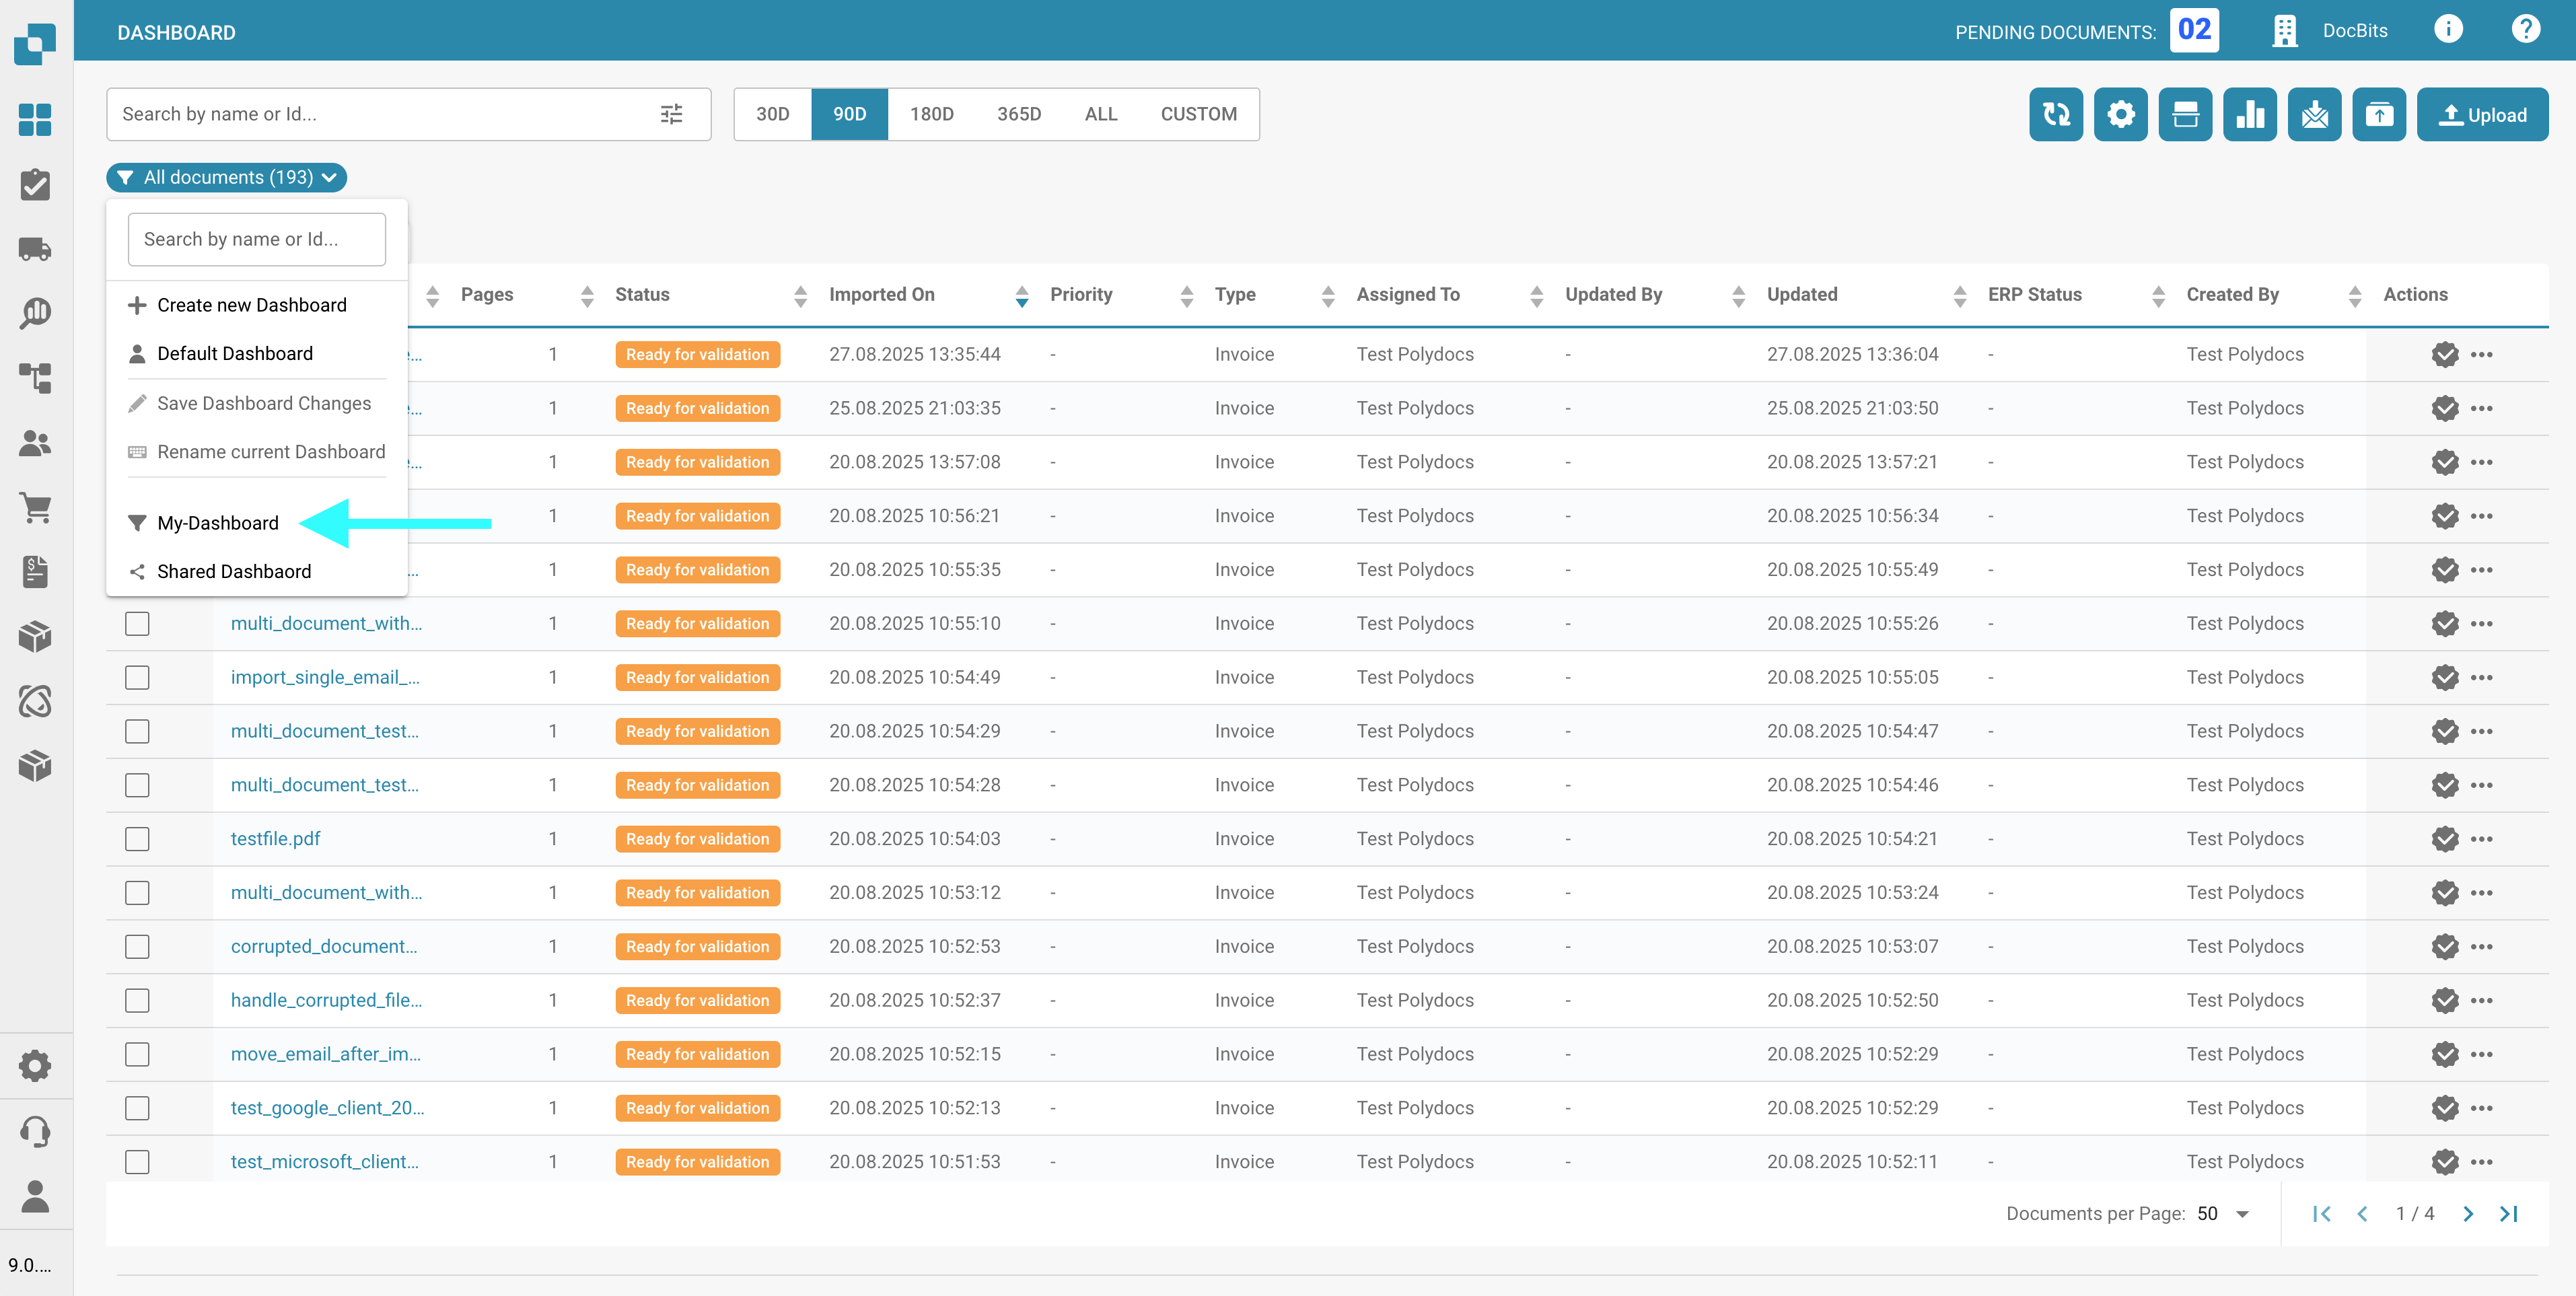The height and width of the screenshot is (1296, 2576).
Task: Open the gear settings toolbar button
Action: (2120, 115)
